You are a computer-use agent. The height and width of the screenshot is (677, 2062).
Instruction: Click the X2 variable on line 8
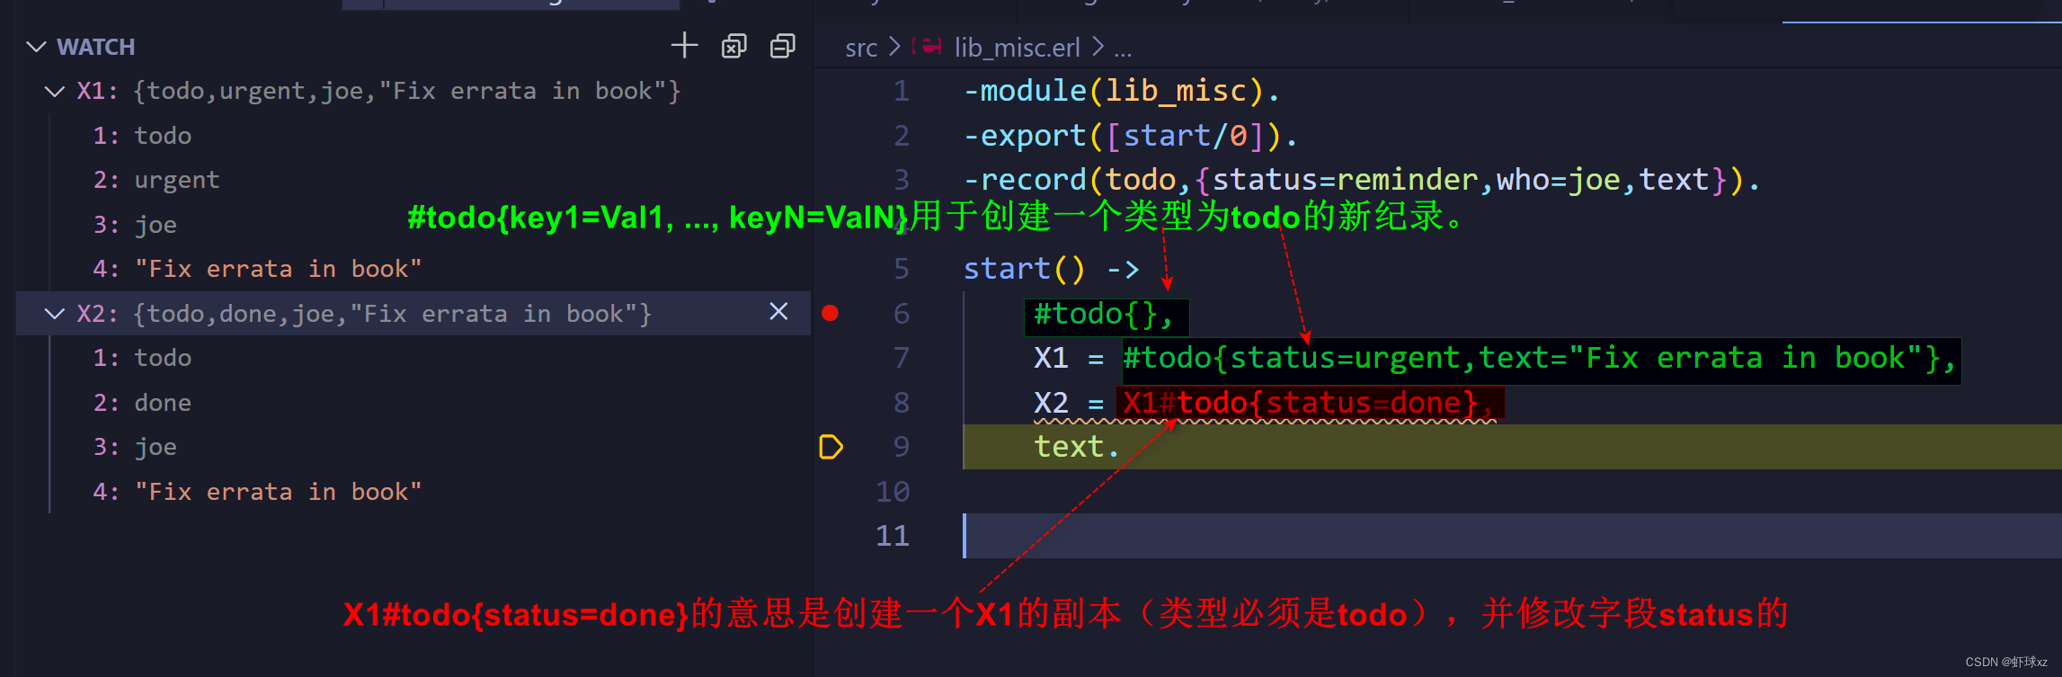[1051, 403]
